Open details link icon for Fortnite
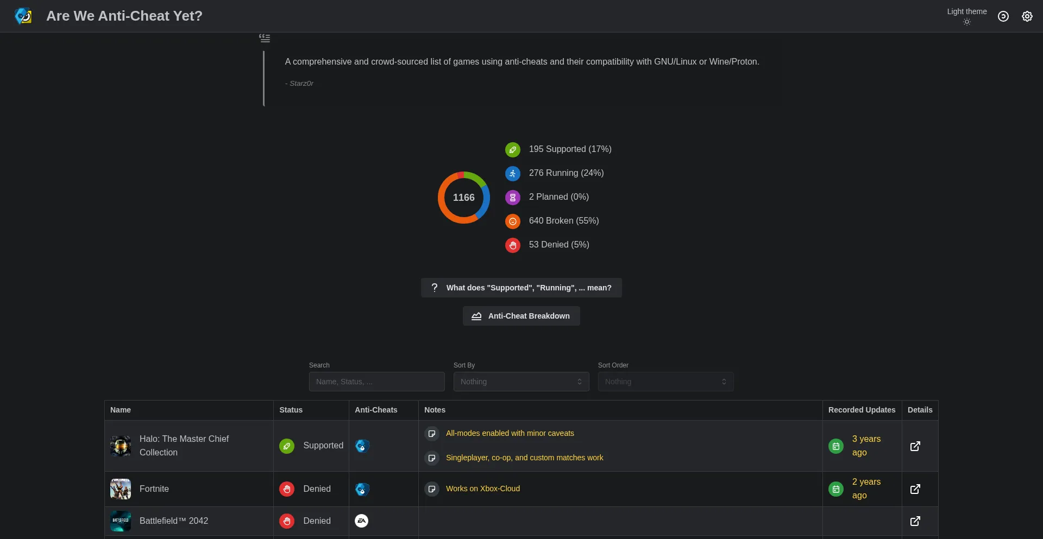Image resolution: width=1043 pixels, height=539 pixels. tap(915, 489)
